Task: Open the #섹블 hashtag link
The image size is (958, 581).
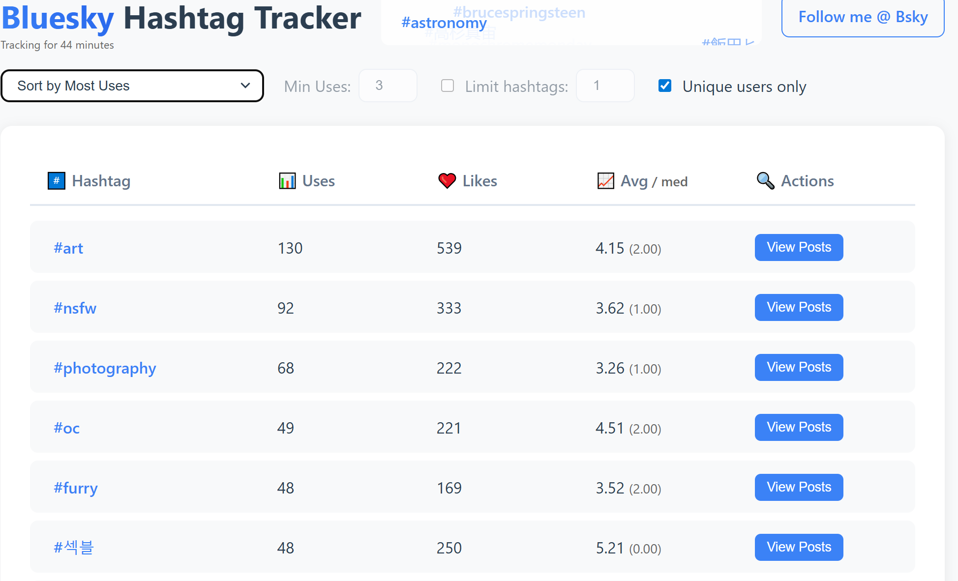Action: click(x=74, y=548)
